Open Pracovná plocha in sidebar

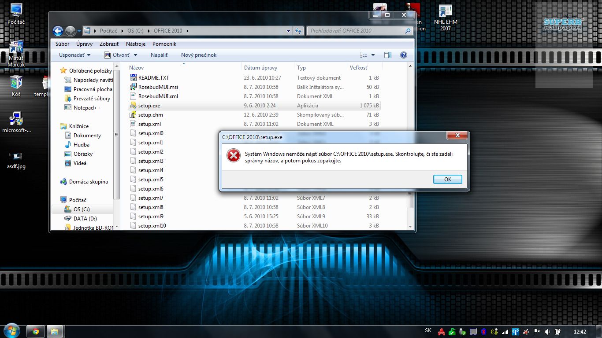[93, 89]
